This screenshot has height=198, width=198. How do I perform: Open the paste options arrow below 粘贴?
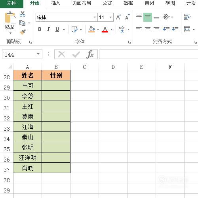pos(10,33)
